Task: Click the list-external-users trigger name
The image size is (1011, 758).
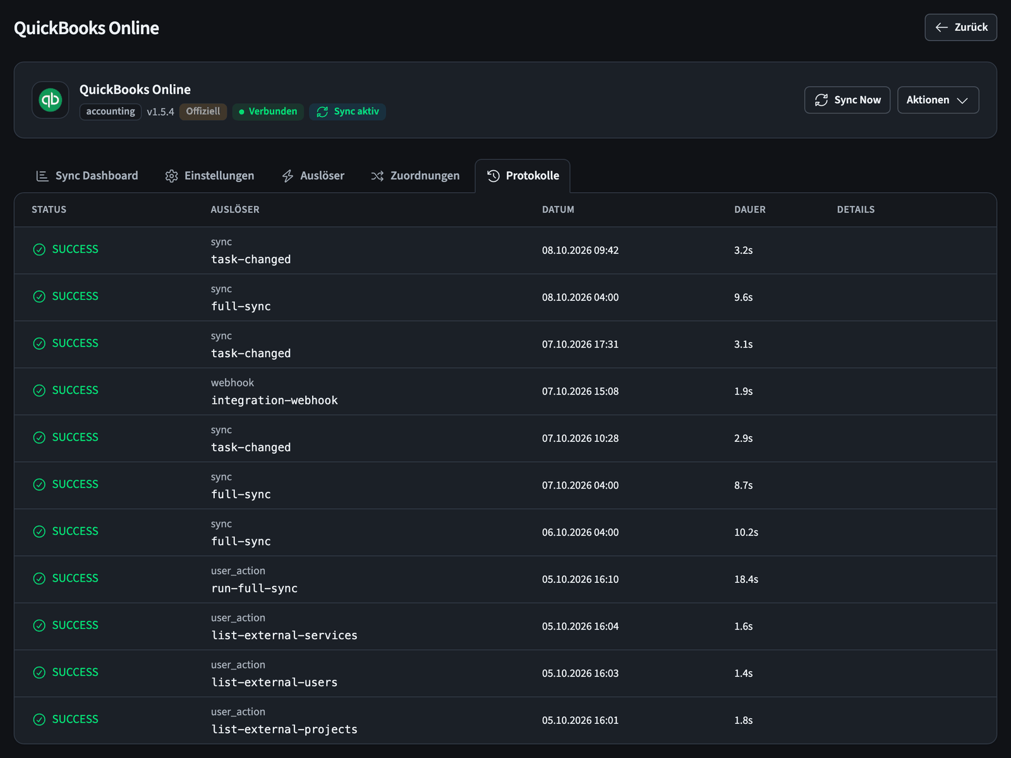Action: click(274, 683)
